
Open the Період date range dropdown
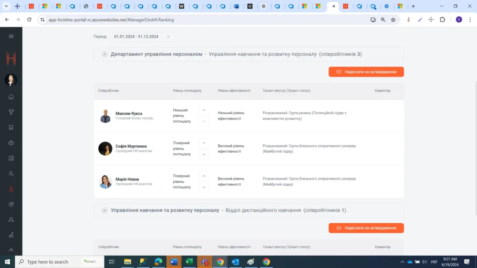click(143, 37)
